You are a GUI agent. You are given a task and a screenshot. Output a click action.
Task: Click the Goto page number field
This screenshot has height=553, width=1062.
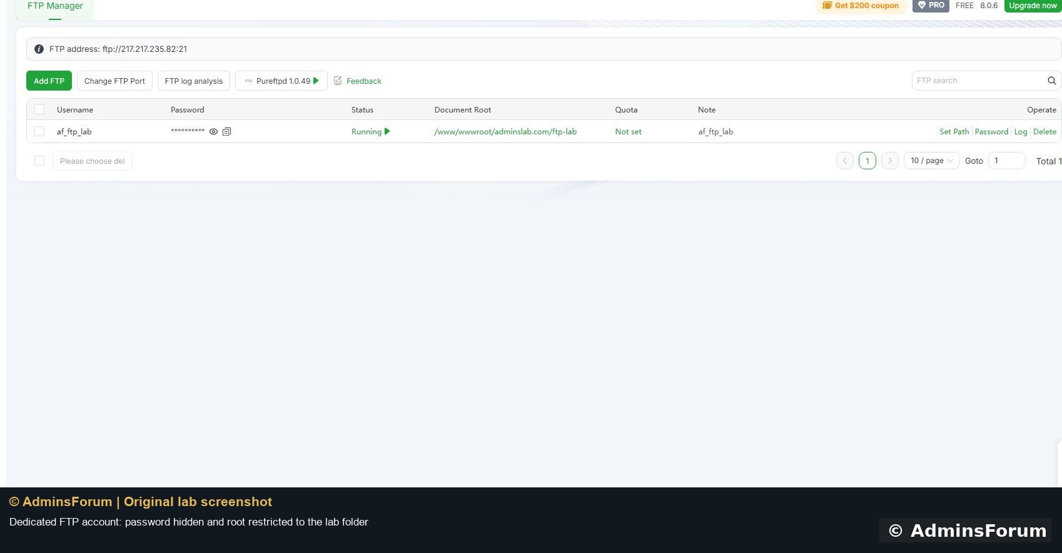1006,161
